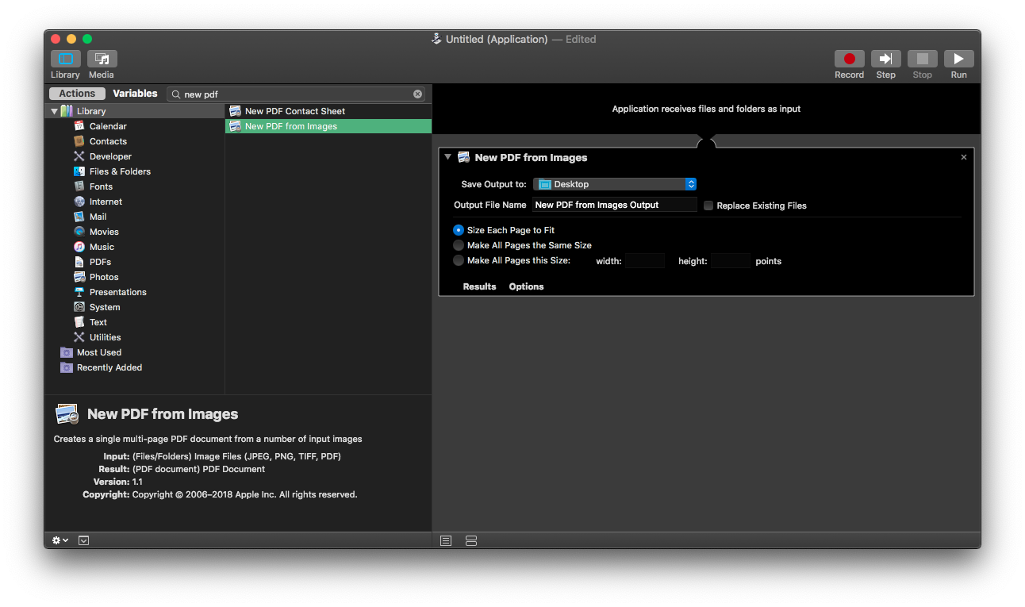Open the Results section of the action
The height and width of the screenshot is (607, 1025).
(x=479, y=286)
